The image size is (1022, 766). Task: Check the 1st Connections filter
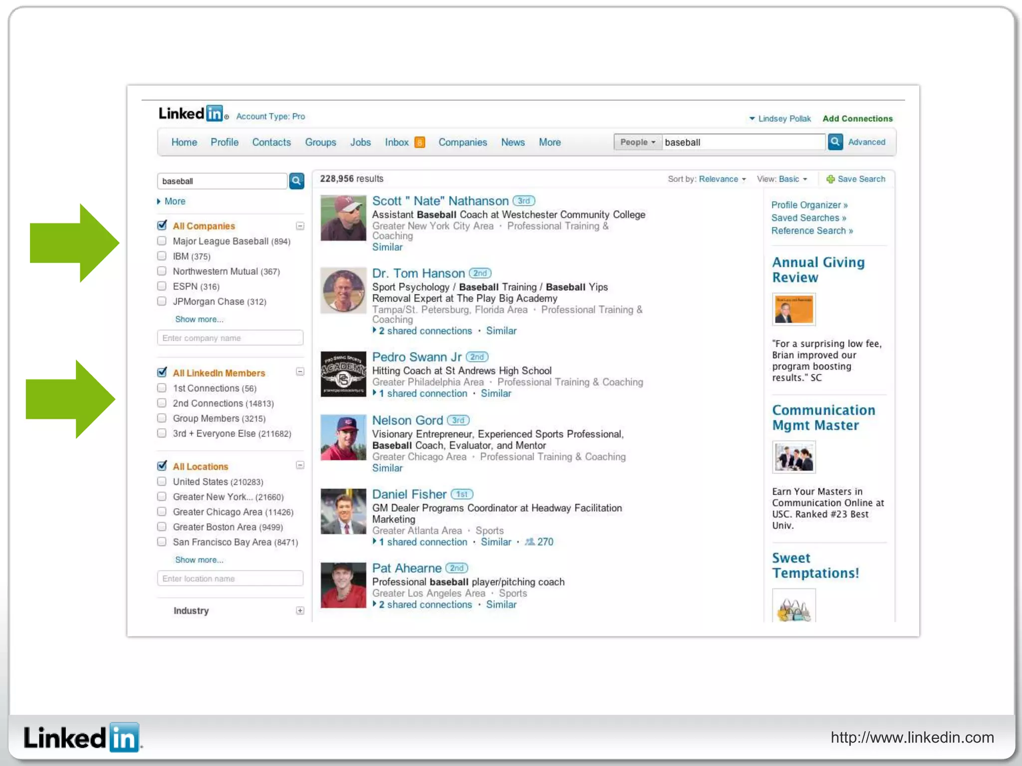coord(162,388)
